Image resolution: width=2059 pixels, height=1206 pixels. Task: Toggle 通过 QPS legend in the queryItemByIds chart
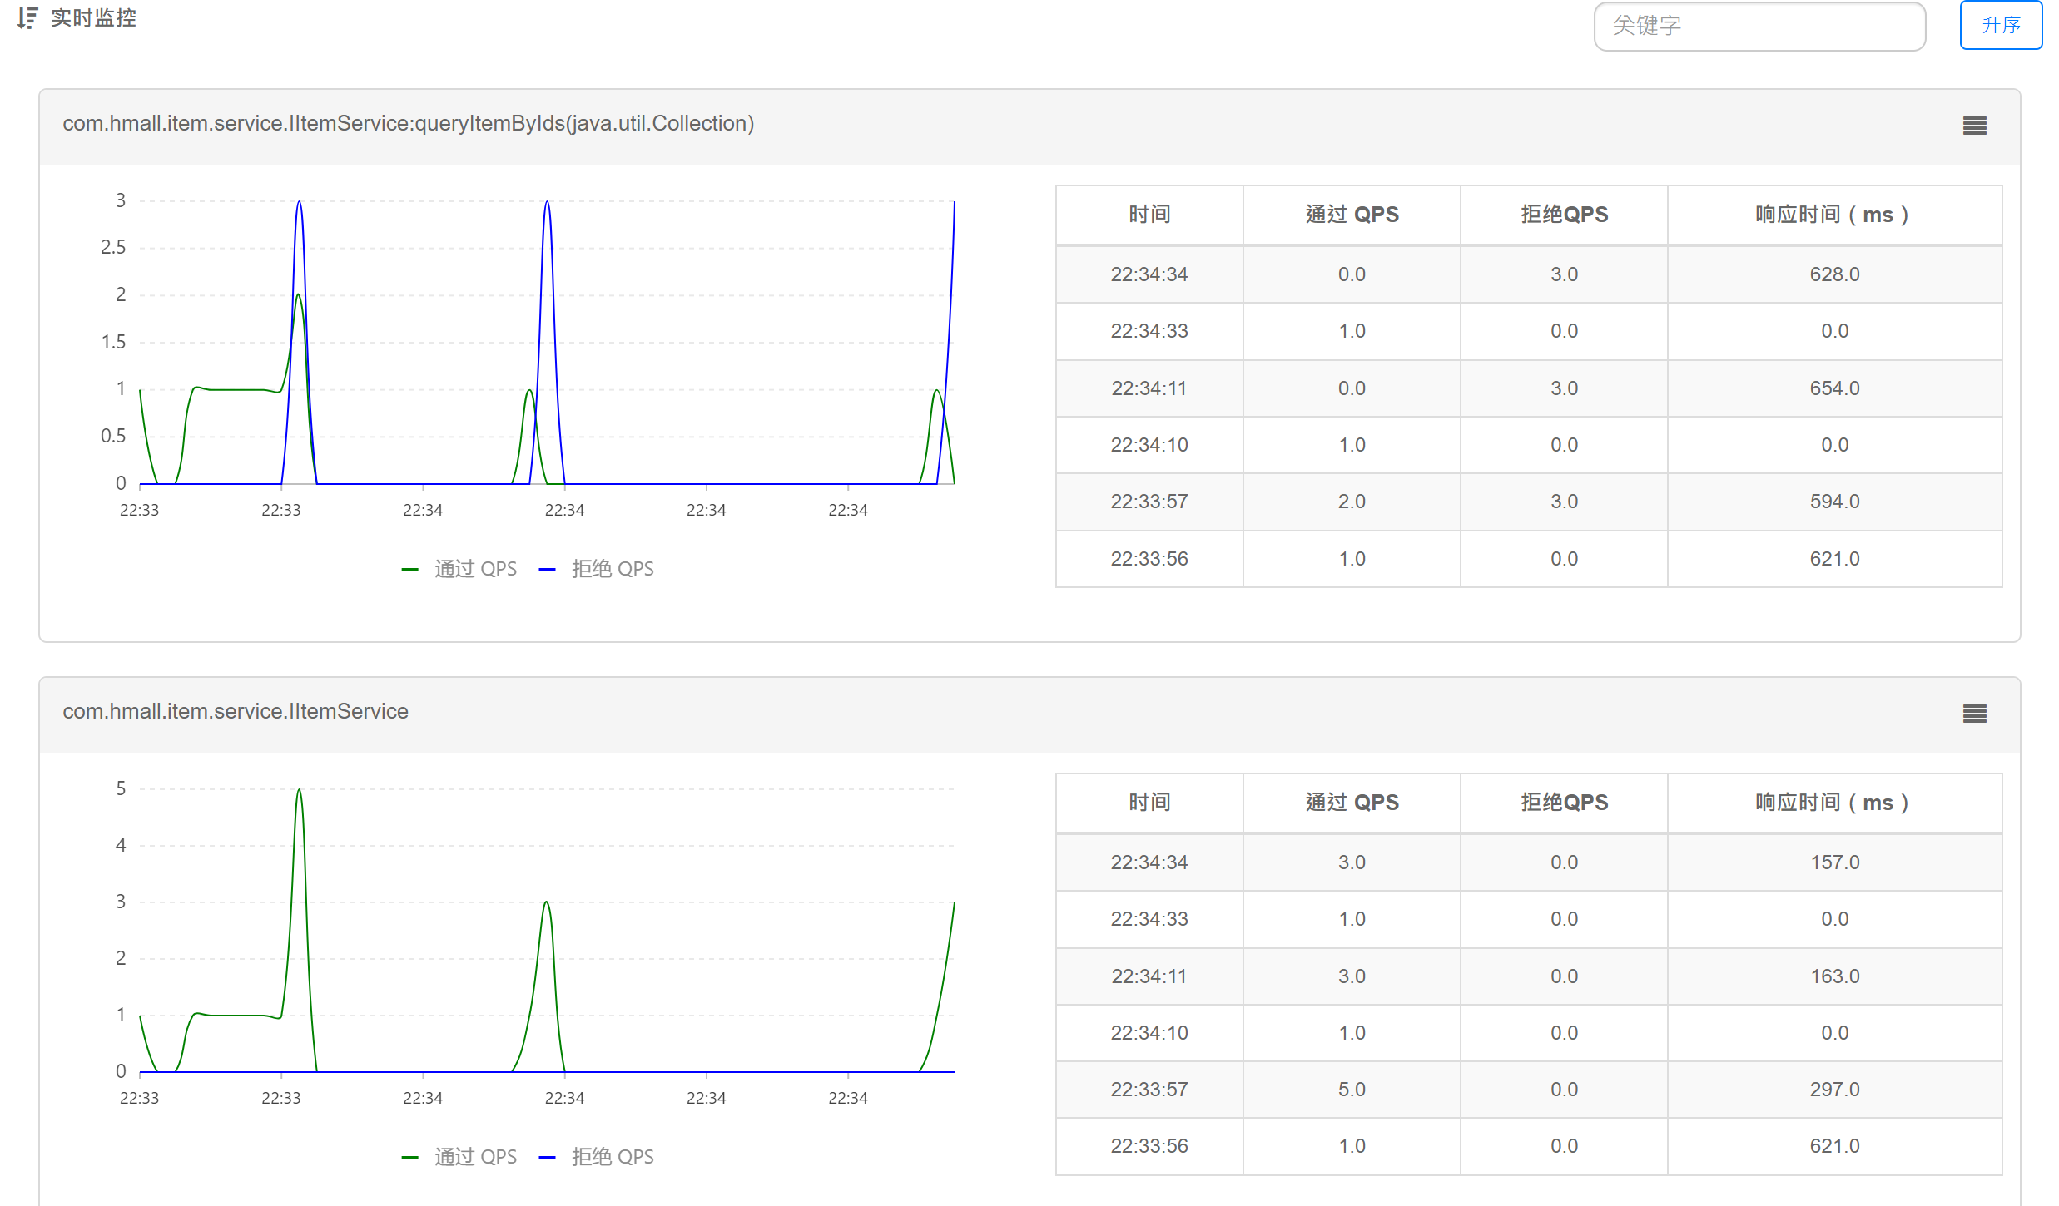click(x=459, y=569)
